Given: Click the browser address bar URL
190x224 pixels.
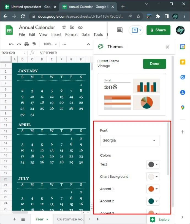Looking at the screenshot, I should [81, 17].
